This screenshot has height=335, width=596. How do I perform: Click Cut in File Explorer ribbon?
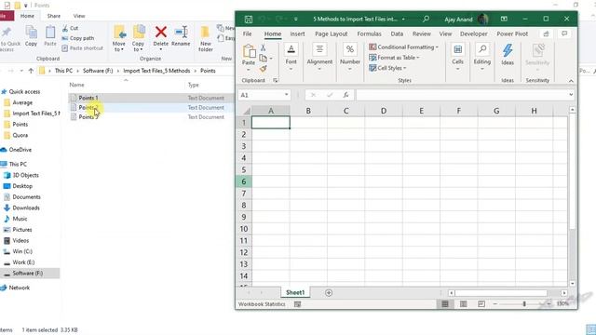[x=70, y=28]
